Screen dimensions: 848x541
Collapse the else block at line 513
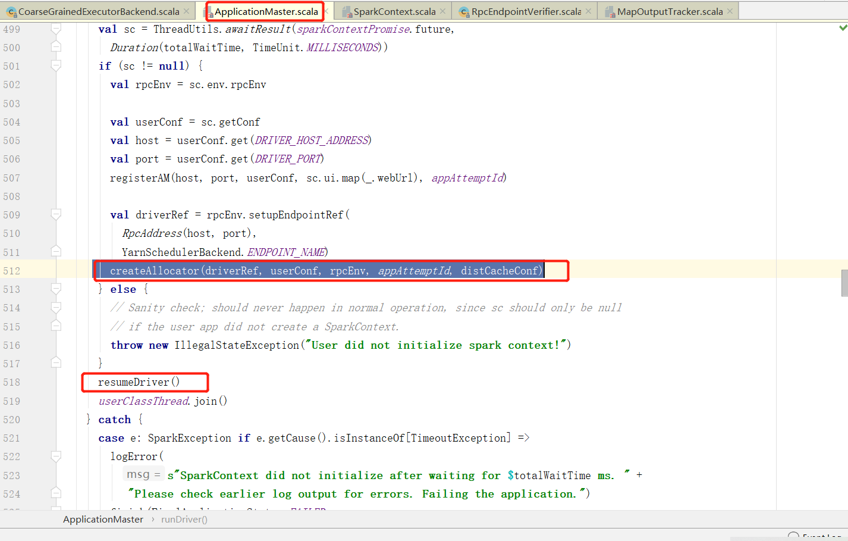coord(56,289)
